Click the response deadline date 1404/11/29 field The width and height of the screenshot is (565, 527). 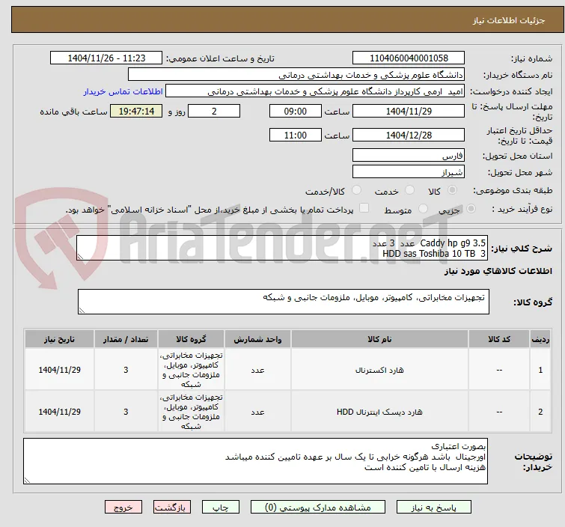click(x=409, y=111)
